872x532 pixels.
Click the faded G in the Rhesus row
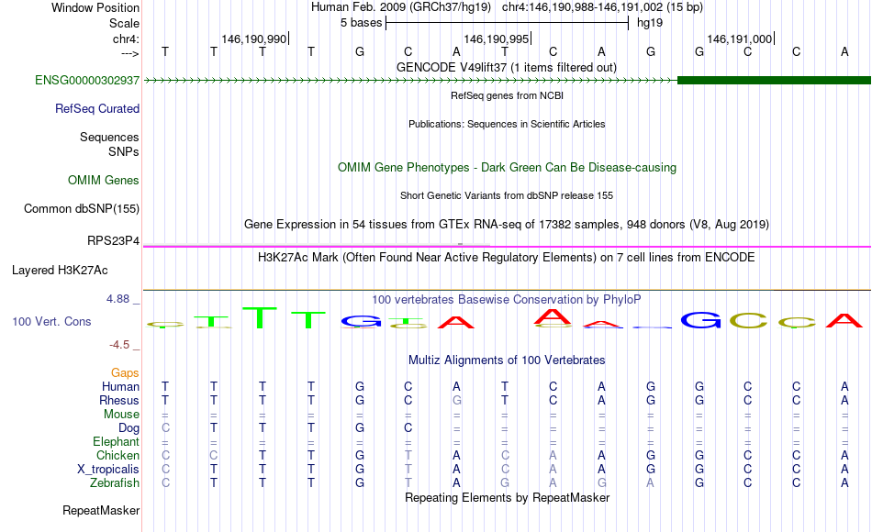point(456,400)
